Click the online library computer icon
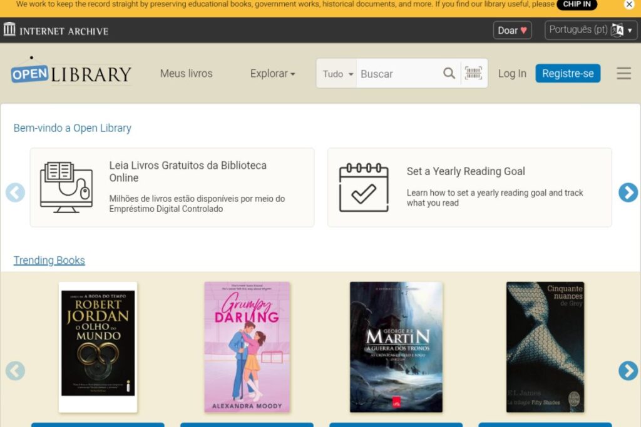 click(66, 188)
